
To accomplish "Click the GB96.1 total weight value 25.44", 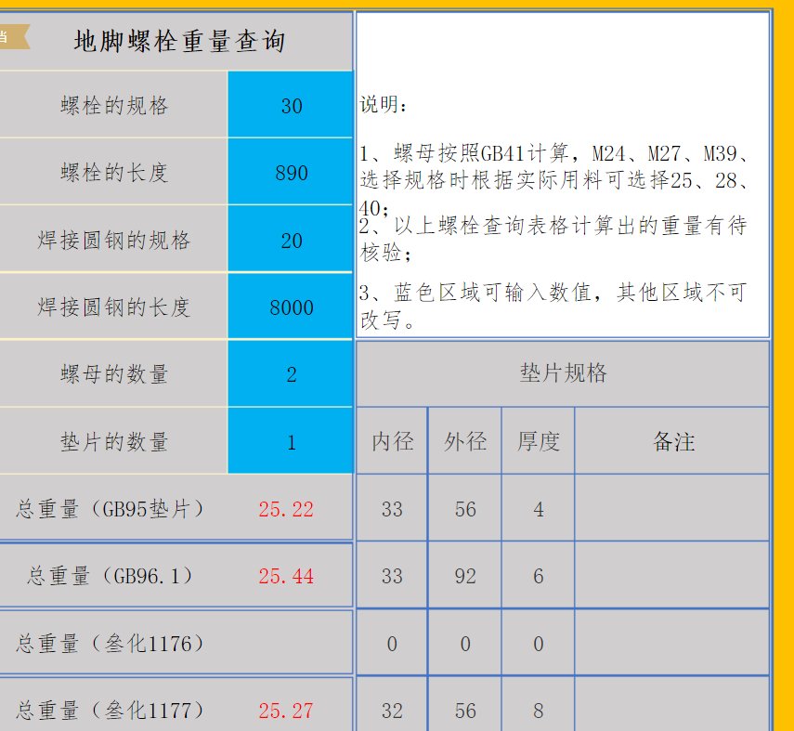I will tap(290, 575).
